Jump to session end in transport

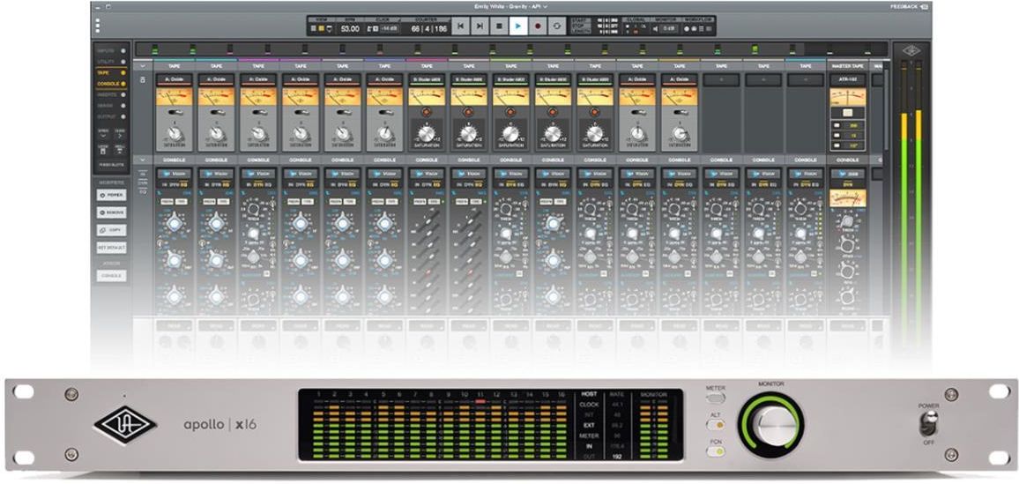pos(480,26)
